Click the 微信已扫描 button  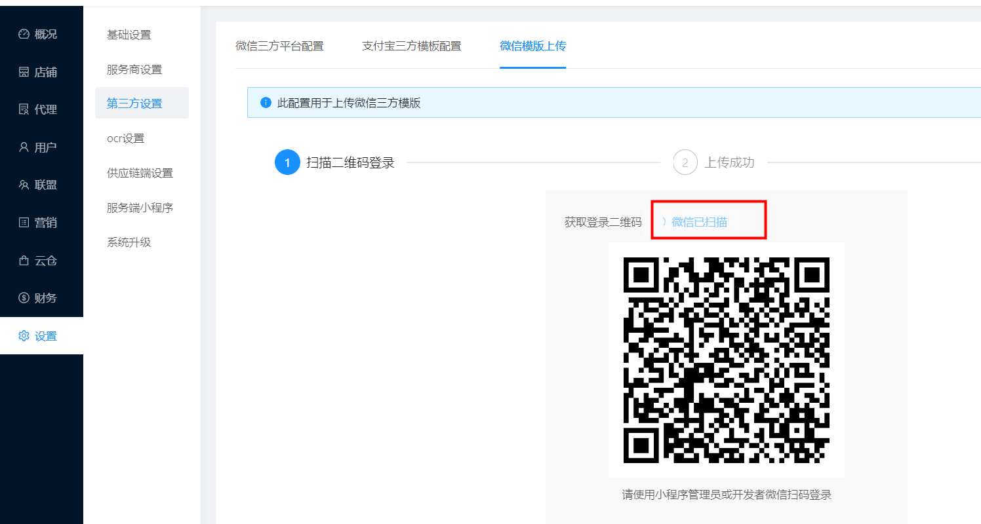point(699,222)
